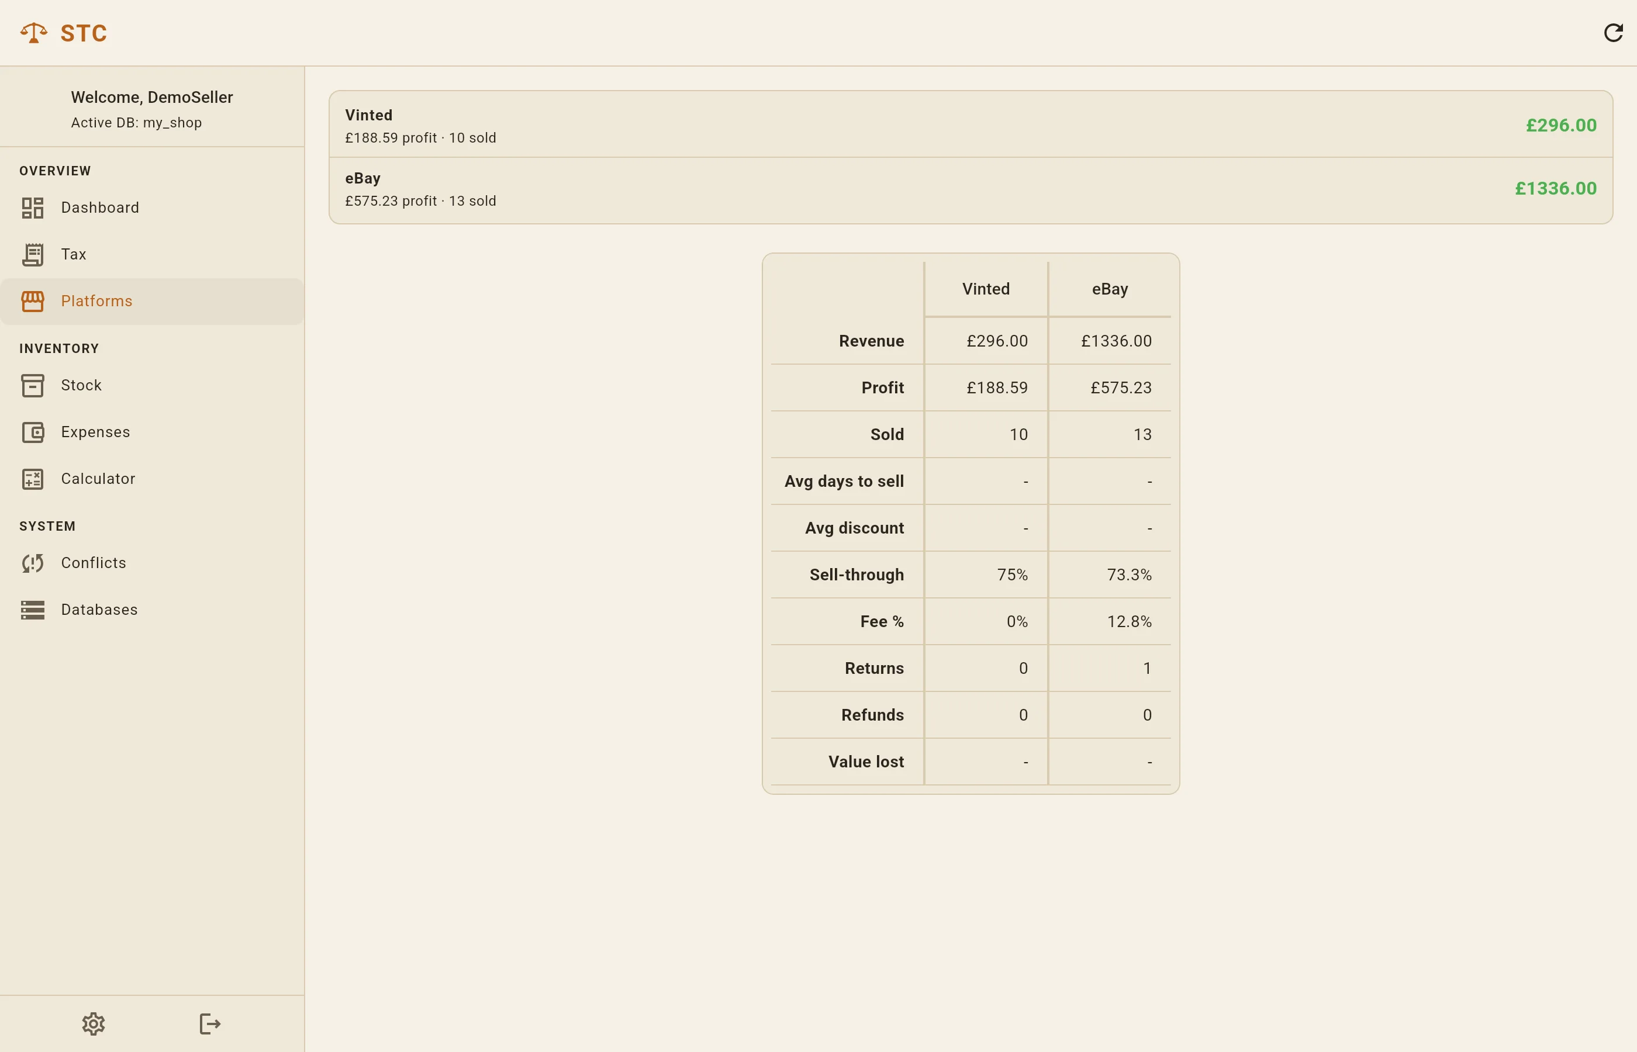Click the Tax receipt icon
Screen dimensions: 1637x1052
click(x=32, y=254)
